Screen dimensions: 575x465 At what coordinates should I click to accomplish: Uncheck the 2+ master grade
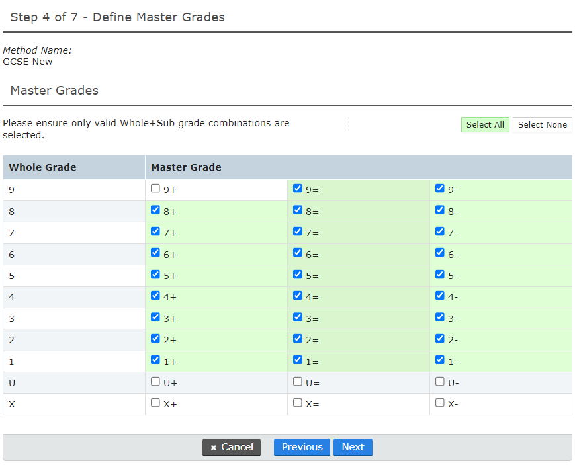[155, 339]
